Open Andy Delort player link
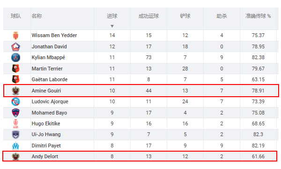The height and width of the screenshot is (169, 281). [45, 156]
